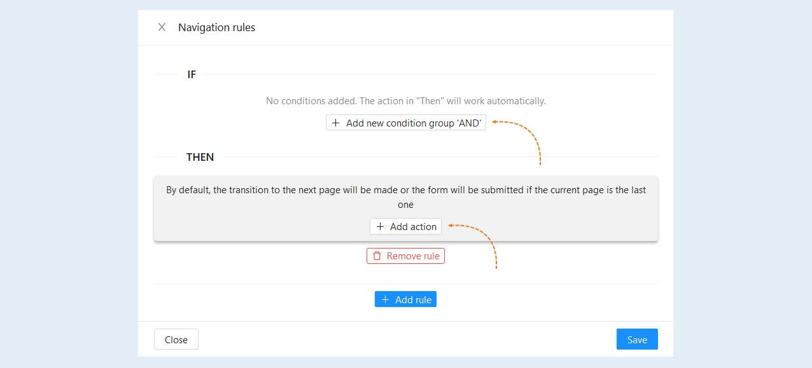Save the navigation rules
The height and width of the screenshot is (368, 812).
click(637, 339)
